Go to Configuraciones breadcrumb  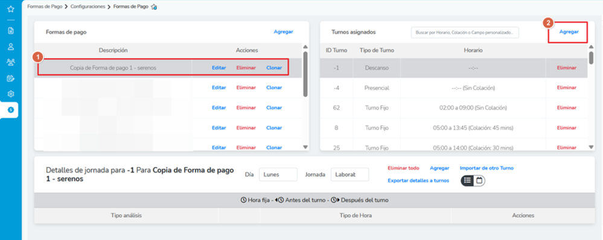pyautogui.click(x=88, y=7)
